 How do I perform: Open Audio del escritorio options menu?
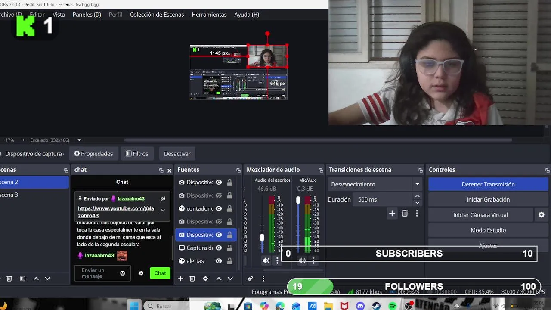(x=277, y=260)
